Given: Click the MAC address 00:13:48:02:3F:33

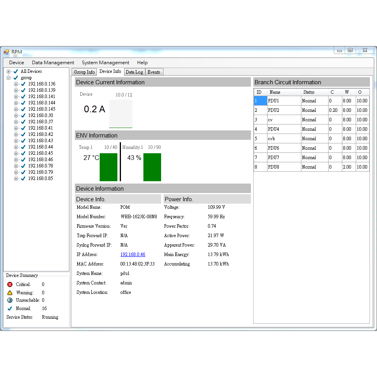Looking at the screenshot, I should pyautogui.click(x=137, y=264).
